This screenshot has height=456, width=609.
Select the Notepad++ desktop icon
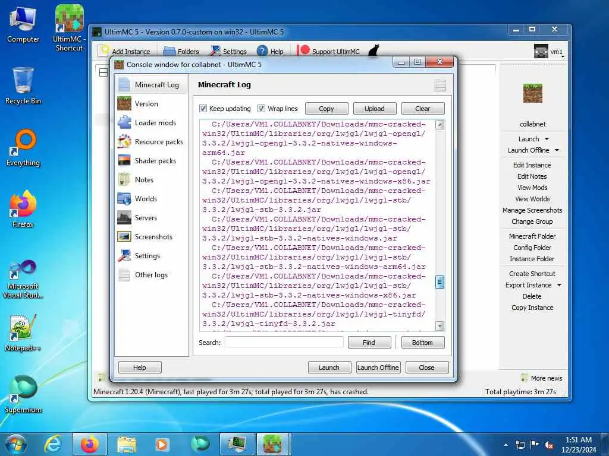tap(23, 333)
